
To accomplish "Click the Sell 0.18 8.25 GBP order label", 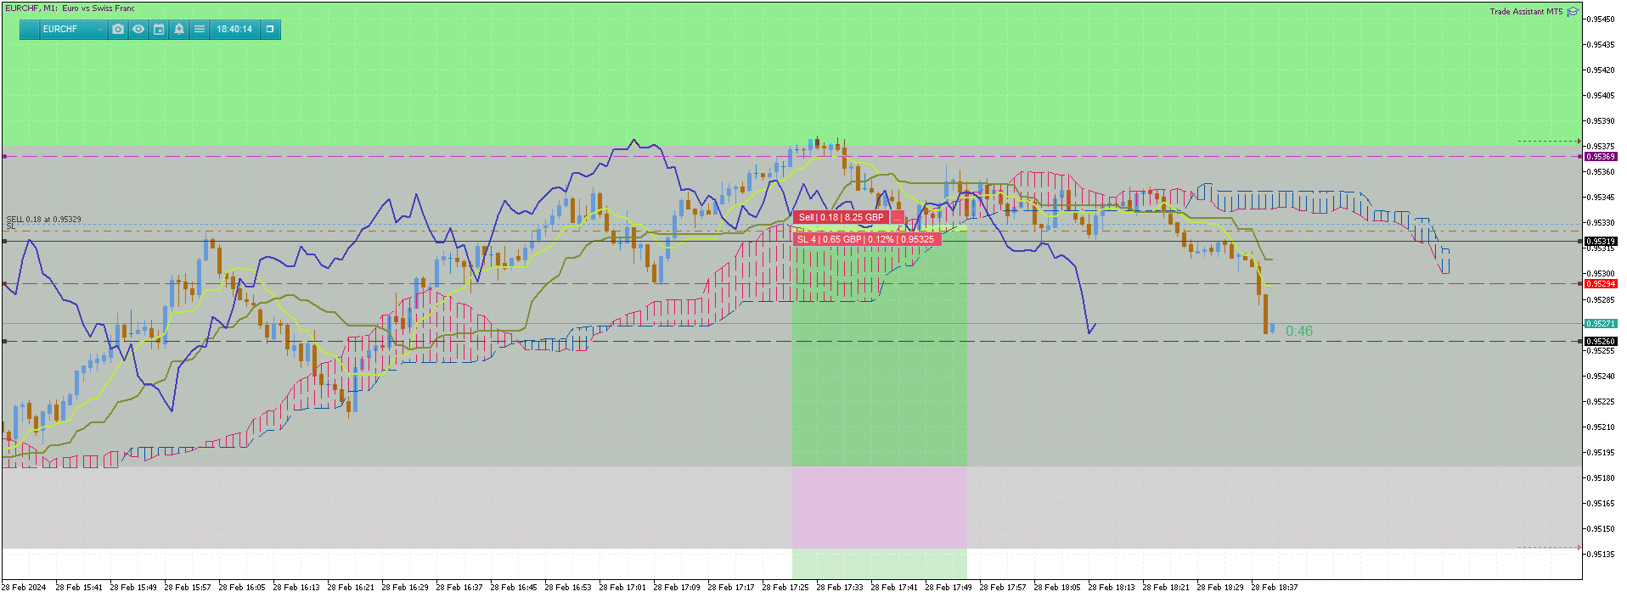I will tap(841, 217).
